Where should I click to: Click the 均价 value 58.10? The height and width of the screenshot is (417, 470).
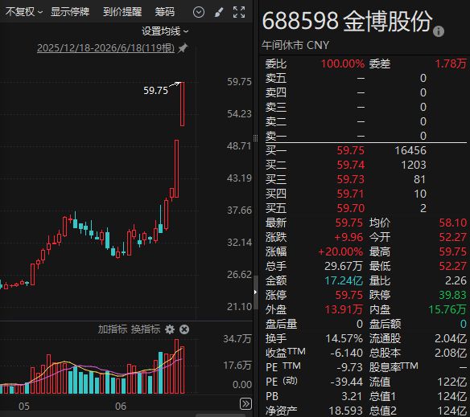[x=452, y=223]
